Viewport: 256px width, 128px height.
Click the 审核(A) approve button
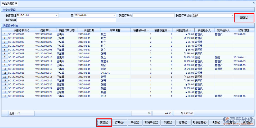coord(135,123)
